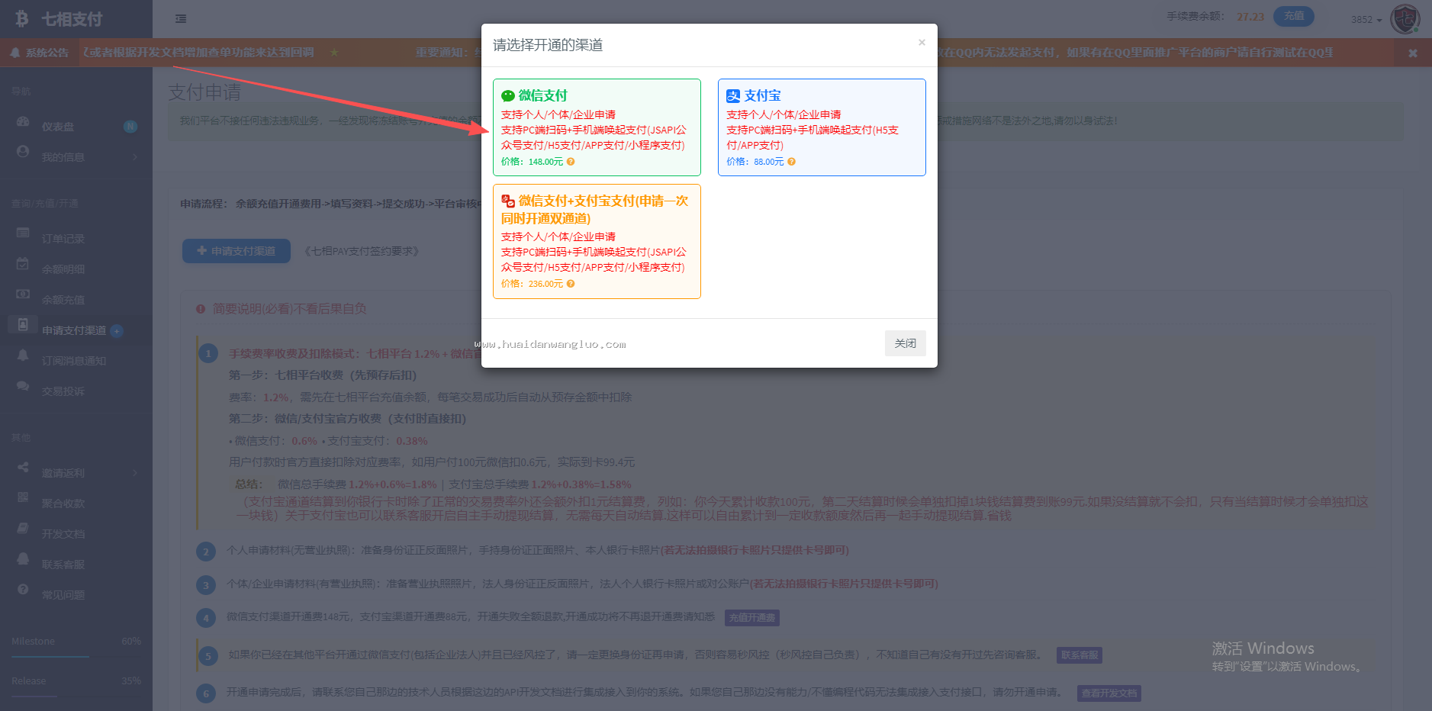Click help icon beside 88.00元 price
This screenshot has width=1432, height=711.
pyautogui.click(x=791, y=162)
